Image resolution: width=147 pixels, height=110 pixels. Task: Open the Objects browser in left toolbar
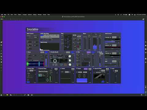coord(1,42)
